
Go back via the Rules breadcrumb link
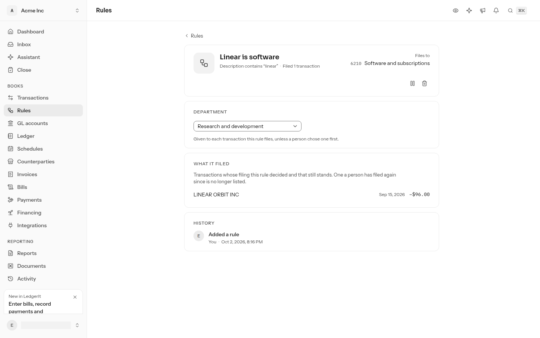pyautogui.click(x=194, y=36)
